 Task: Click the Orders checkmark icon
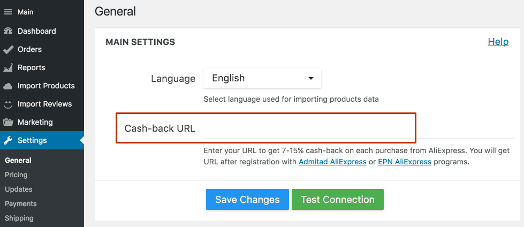(x=7, y=49)
